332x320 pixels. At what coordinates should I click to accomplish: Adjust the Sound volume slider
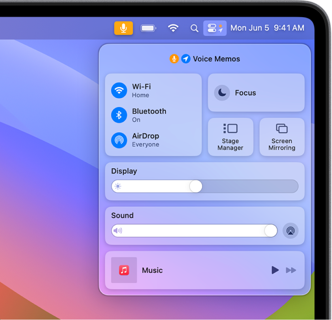(194, 231)
